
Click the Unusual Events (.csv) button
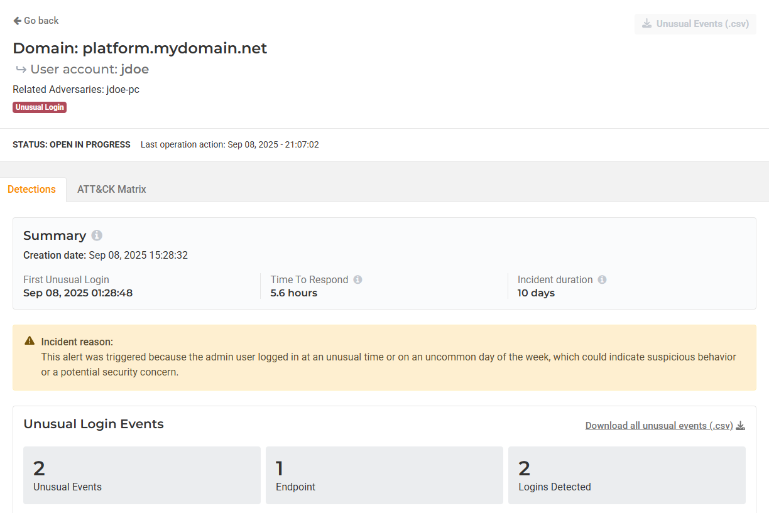(x=695, y=24)
